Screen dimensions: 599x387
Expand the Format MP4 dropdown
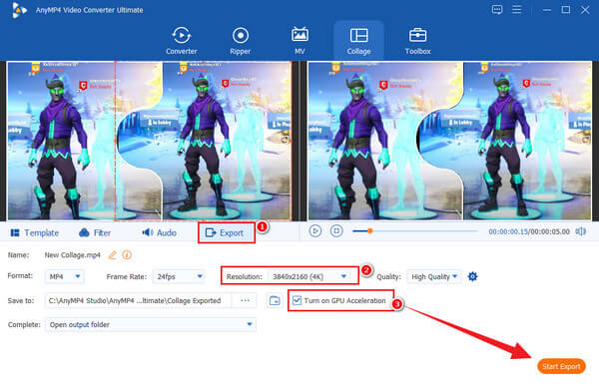click(65, 276)
